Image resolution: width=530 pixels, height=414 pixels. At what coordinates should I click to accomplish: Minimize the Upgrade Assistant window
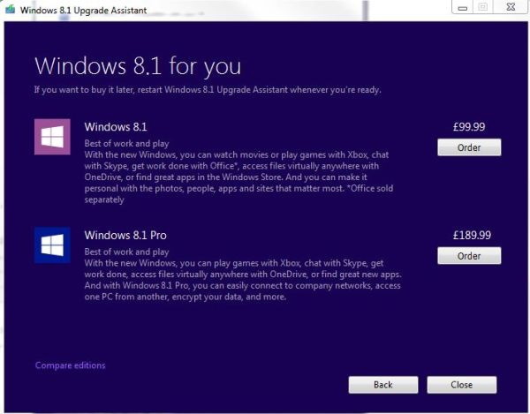point(462,7)
